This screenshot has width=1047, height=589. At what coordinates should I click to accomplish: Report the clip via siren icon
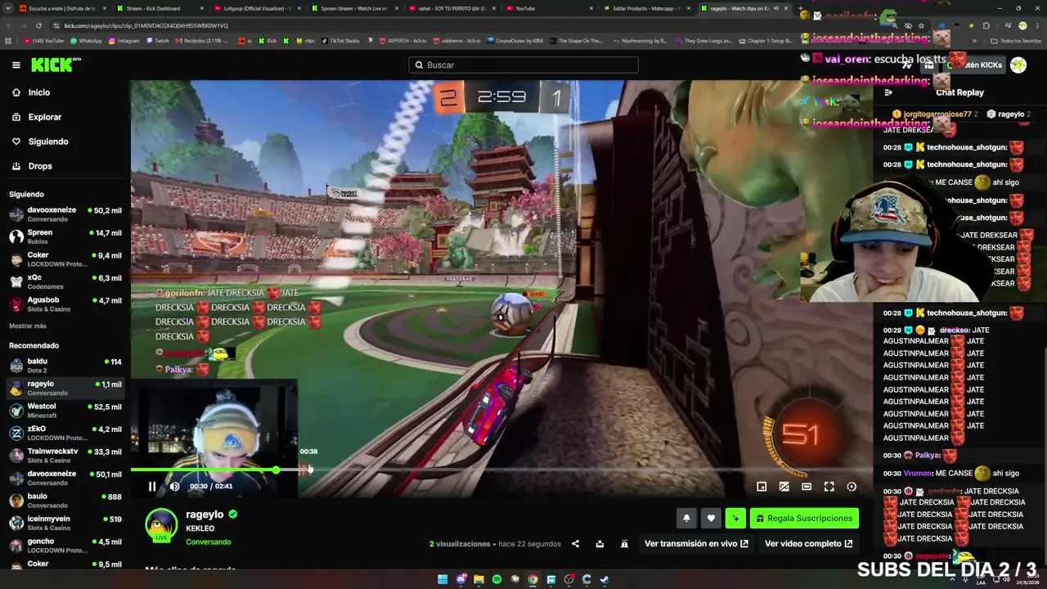(624, 544)
